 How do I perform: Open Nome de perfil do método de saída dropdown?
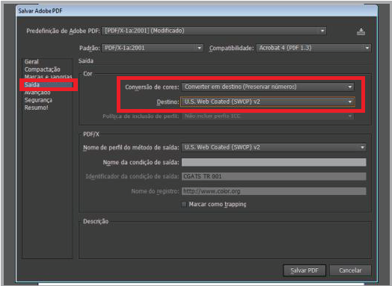click(274, 147)
